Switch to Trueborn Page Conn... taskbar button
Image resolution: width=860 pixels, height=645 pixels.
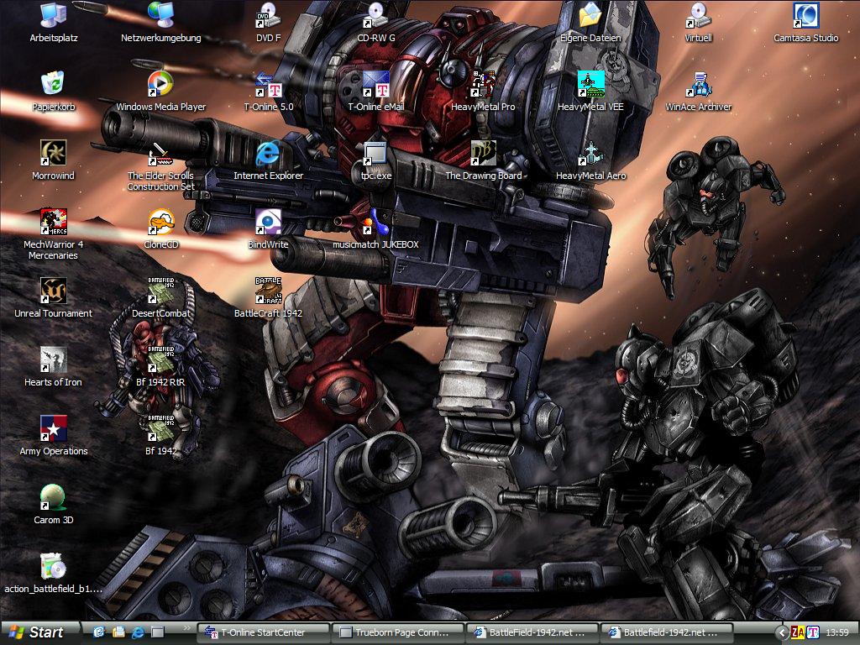[399, 632]
